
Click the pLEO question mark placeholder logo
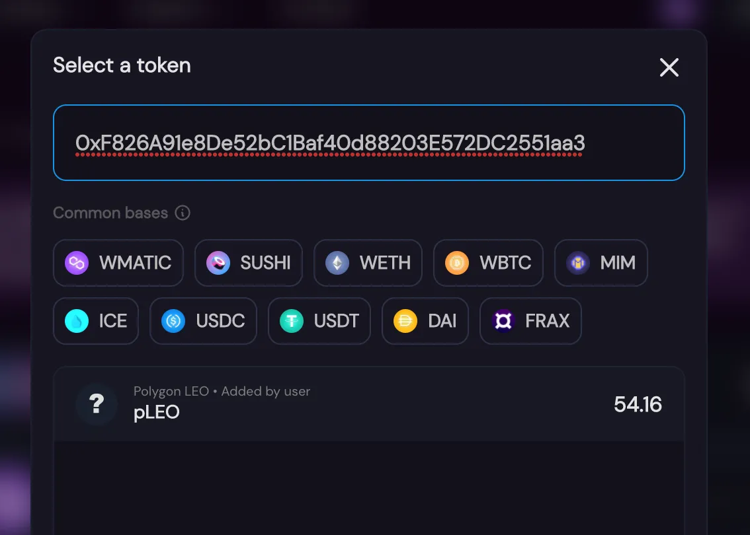[x=97, y=404]
